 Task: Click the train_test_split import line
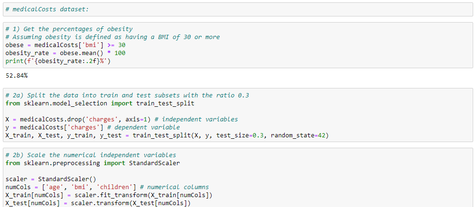pos(100,103)
